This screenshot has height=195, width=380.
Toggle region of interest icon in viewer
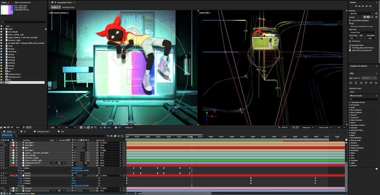[92, 127]
